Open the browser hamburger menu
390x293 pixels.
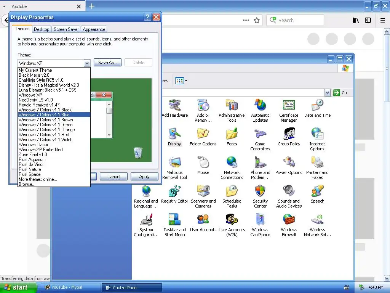[383, 21]
